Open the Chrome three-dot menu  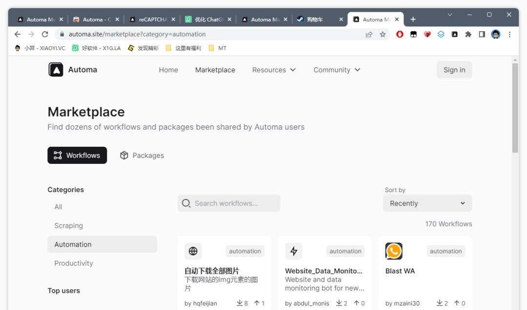(509, 34)
